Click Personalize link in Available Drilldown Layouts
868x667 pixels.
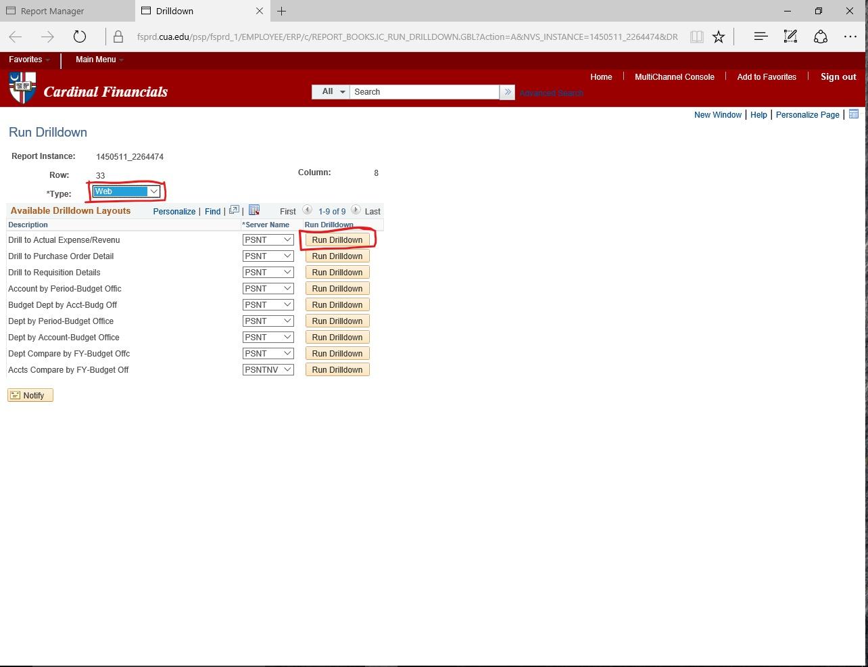(174, 212)
